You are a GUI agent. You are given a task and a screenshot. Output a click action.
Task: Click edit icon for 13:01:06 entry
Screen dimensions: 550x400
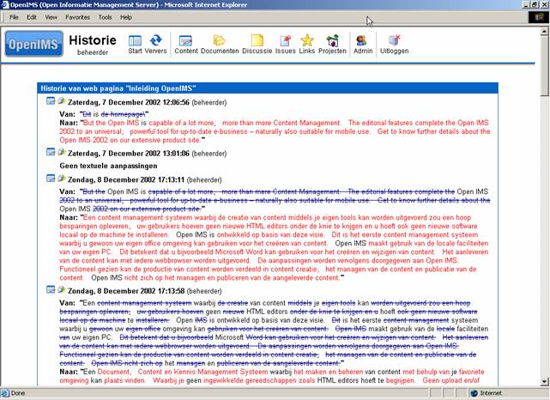(x=62, y=152)
